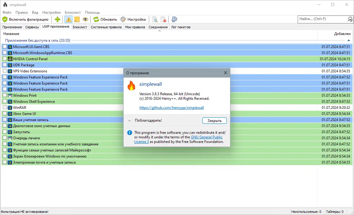Screen dimensions: 354x215
Task: Click the PayPal donate icon
Action: [174, 19]
